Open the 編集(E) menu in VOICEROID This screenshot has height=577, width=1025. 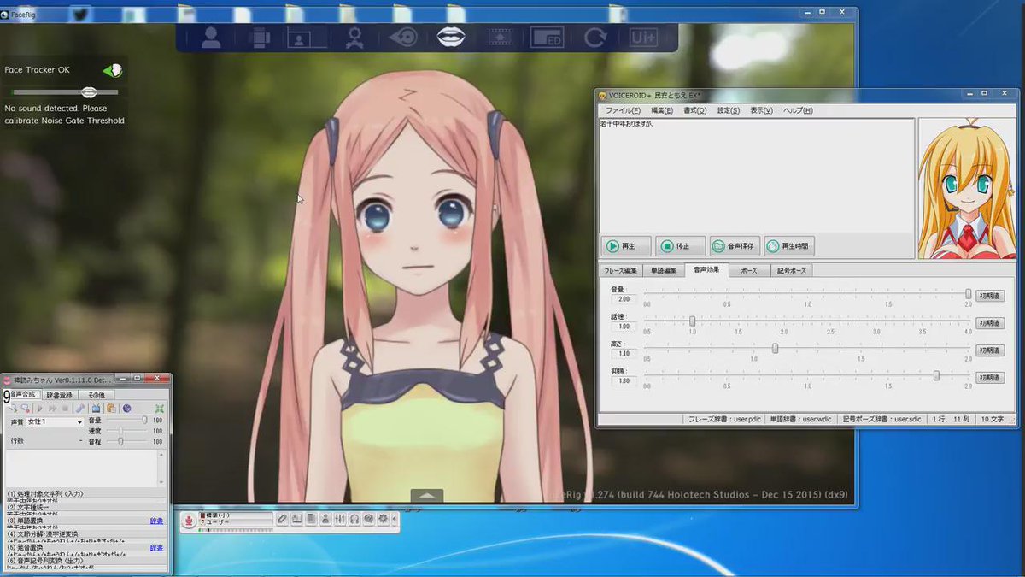pyautogui.click(x=662, y=110)
